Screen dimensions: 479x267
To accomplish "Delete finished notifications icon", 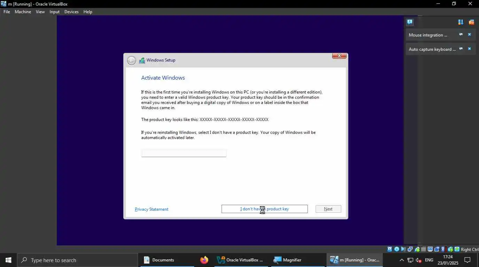I will pos(471,22).
